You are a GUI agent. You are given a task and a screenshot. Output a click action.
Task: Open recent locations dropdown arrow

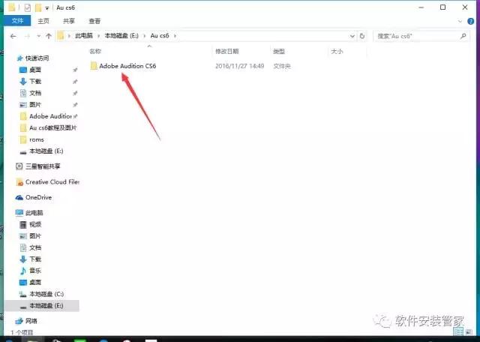coord(38,36)
